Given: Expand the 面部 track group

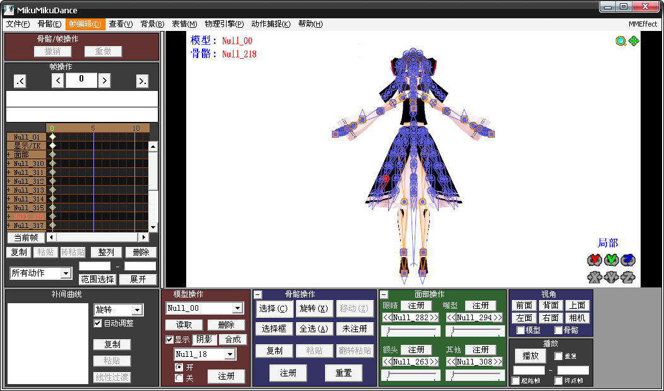Looking at the screenshot, I should click(x=8, y=155).
